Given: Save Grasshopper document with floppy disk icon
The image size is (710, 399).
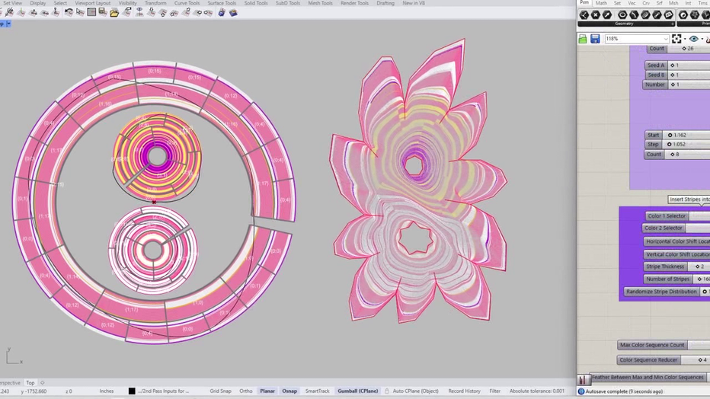Looking at the screenshot, I should click(x=595, y=39).
